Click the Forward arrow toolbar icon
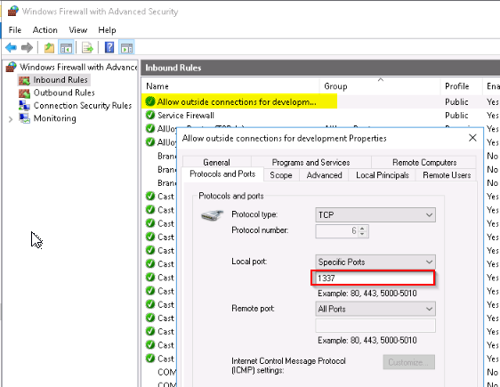500x387 pixels. click(27, 48)
